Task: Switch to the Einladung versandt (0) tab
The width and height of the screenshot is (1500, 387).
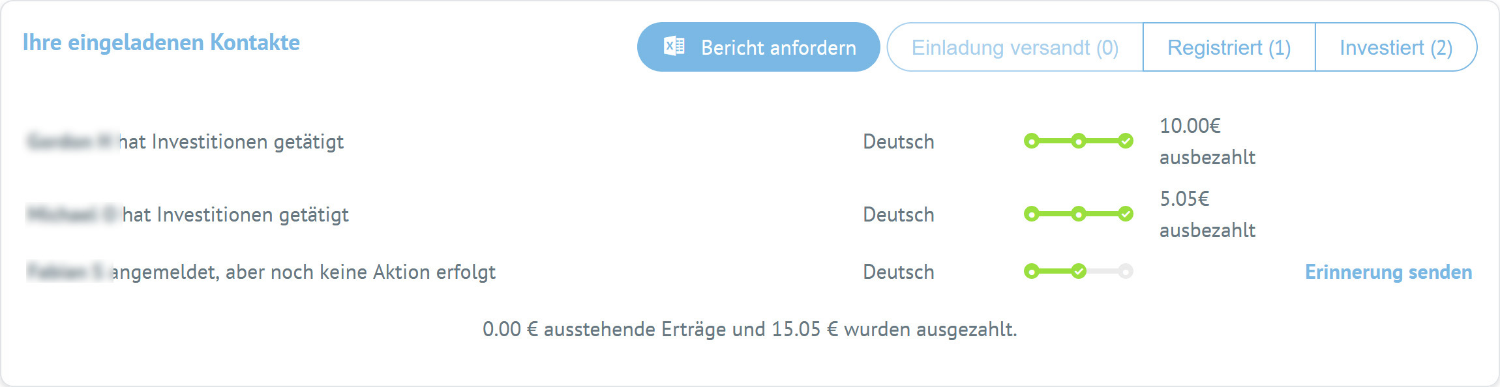Action: point(1015,48)
